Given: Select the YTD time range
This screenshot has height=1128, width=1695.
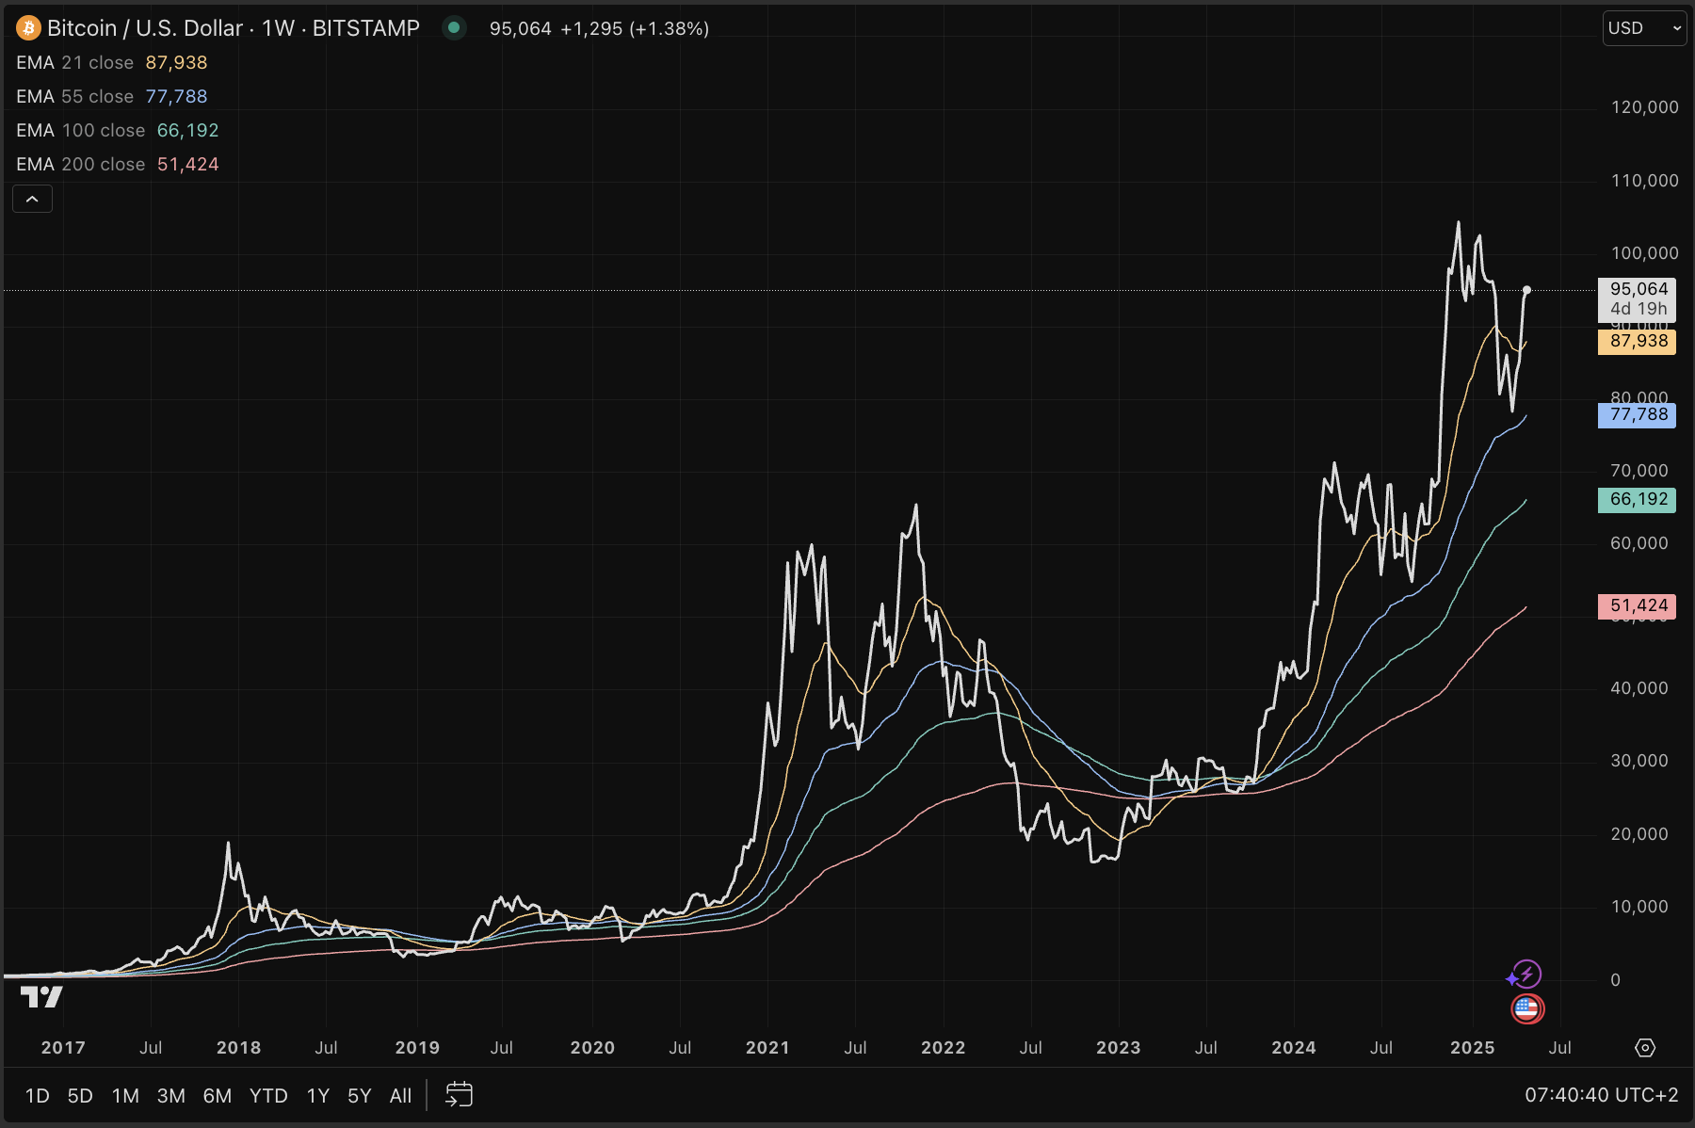Looking at the screenshot, I should tap(268, 1095).
